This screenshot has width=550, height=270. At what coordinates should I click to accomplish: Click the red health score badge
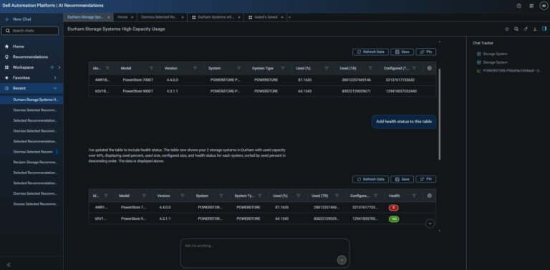coord(394,208)
